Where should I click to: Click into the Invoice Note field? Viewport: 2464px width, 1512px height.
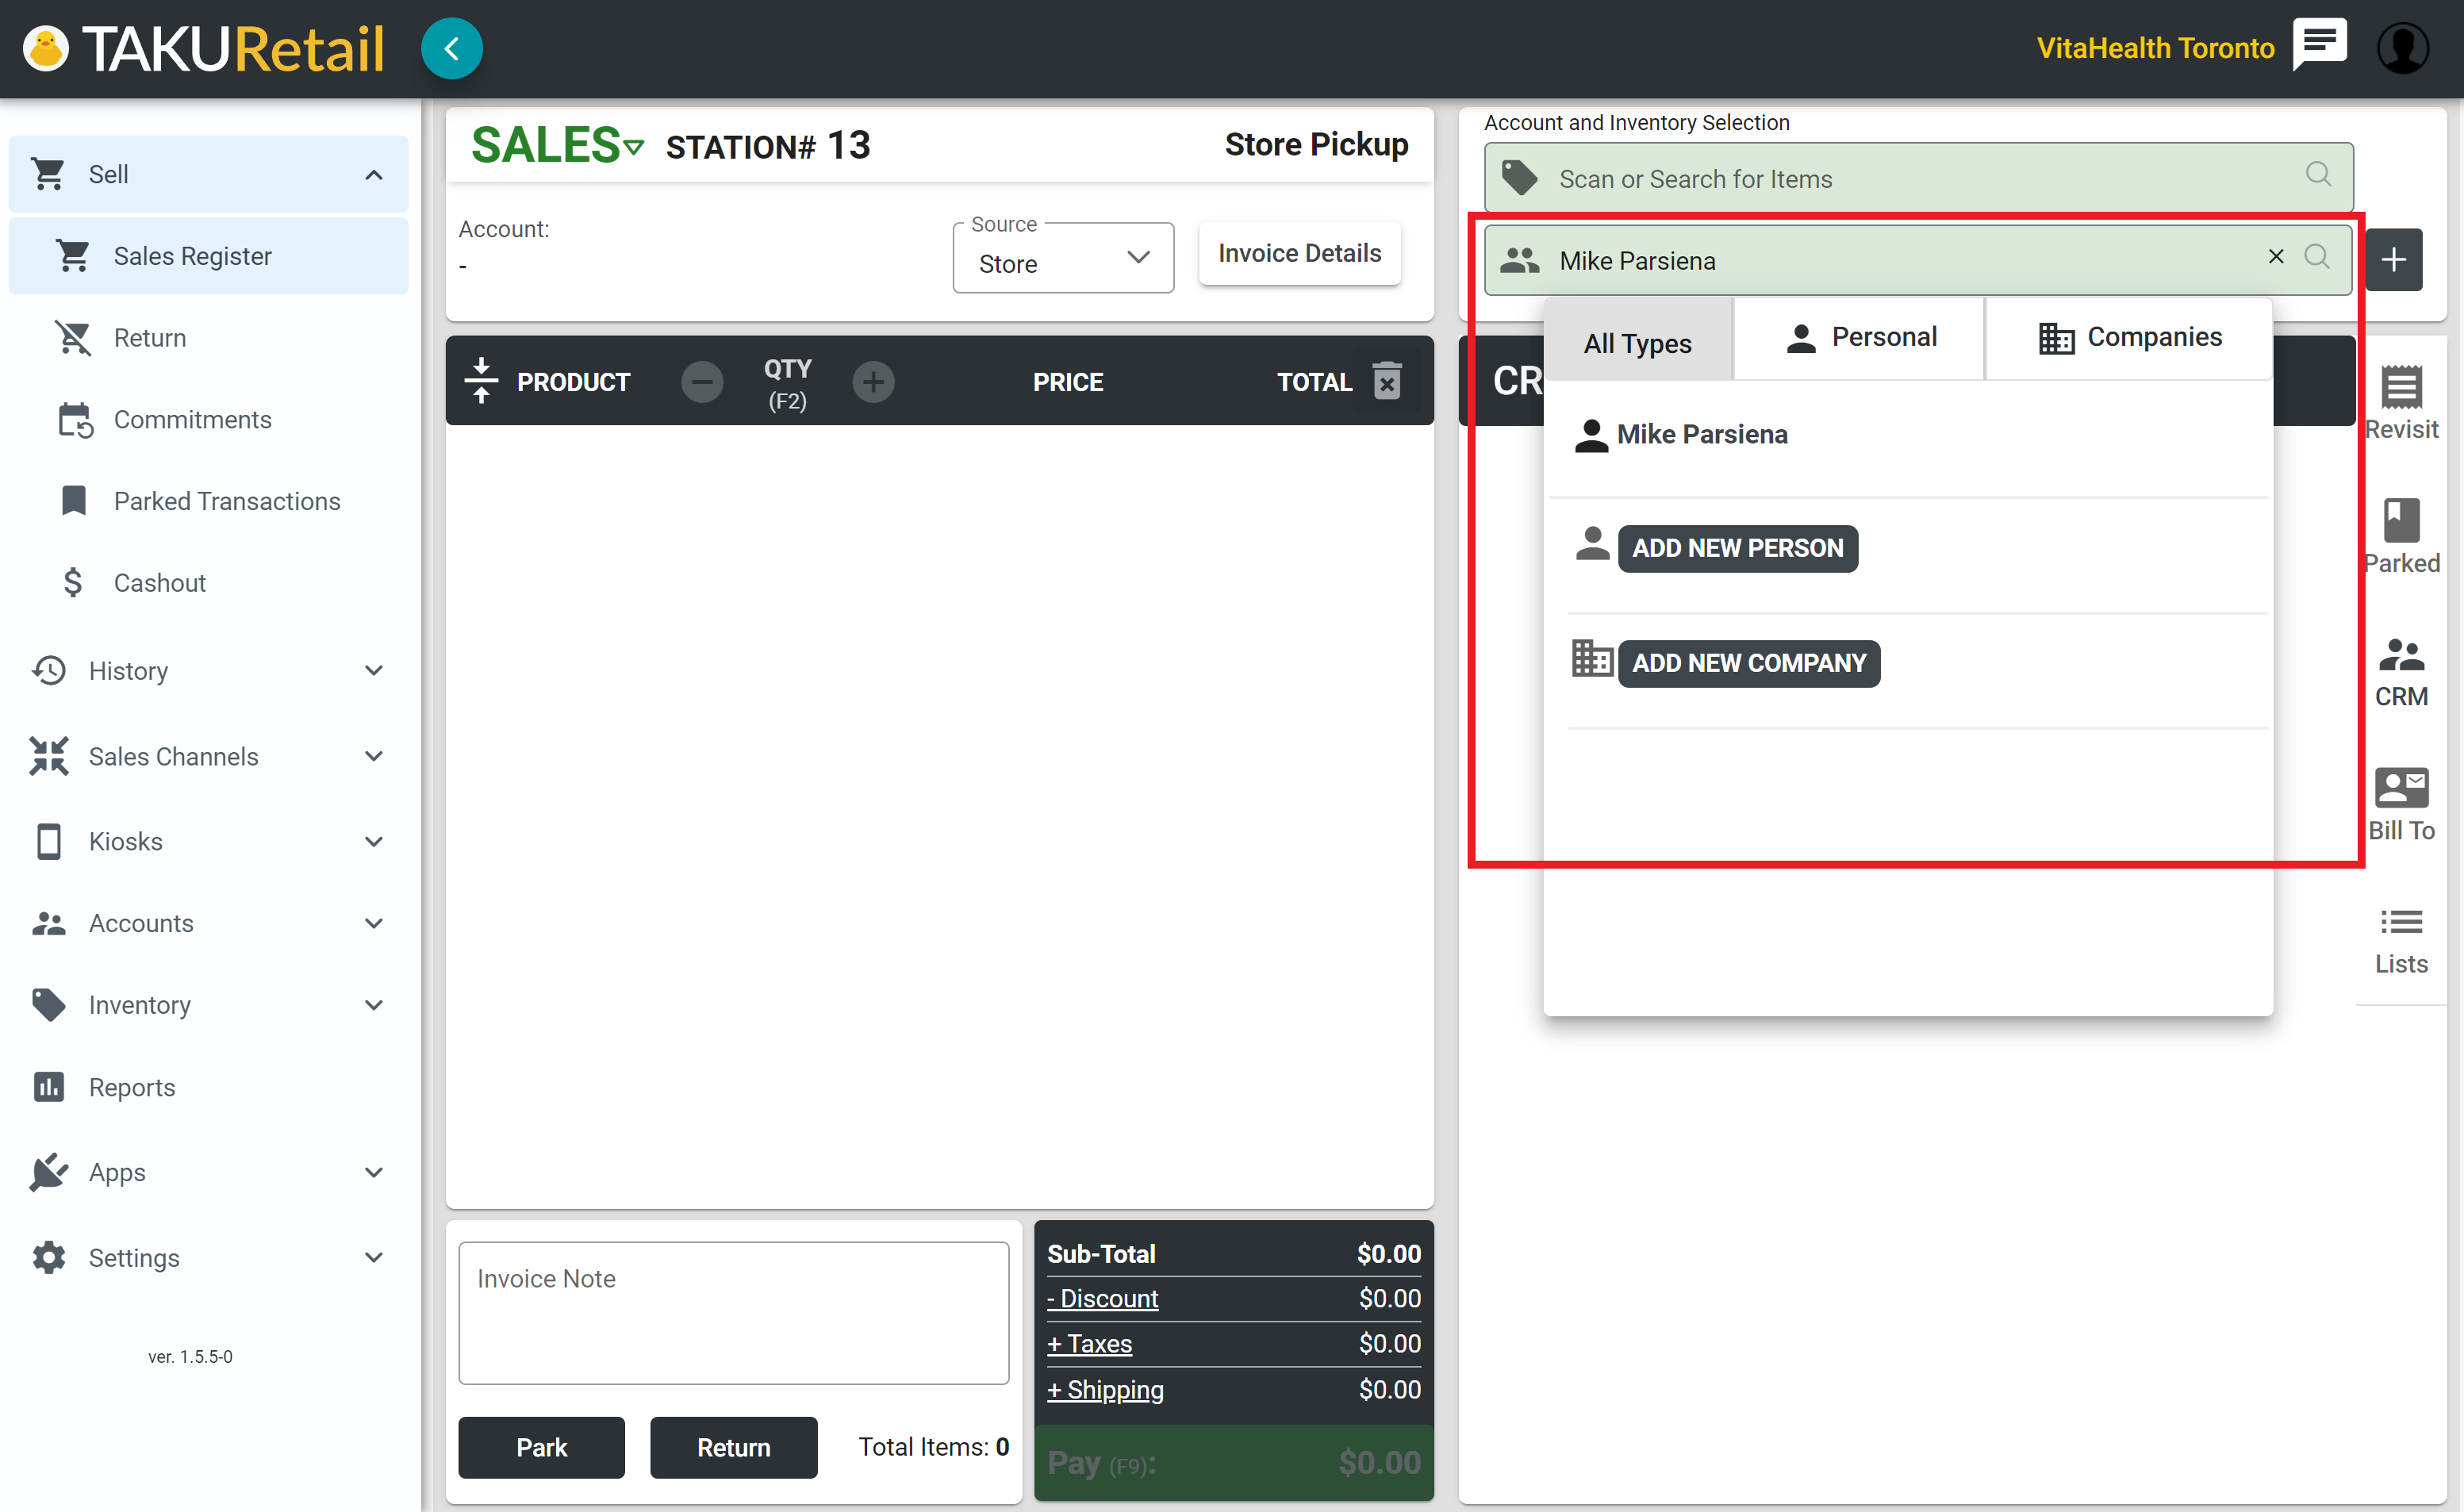click(733, 1312)
